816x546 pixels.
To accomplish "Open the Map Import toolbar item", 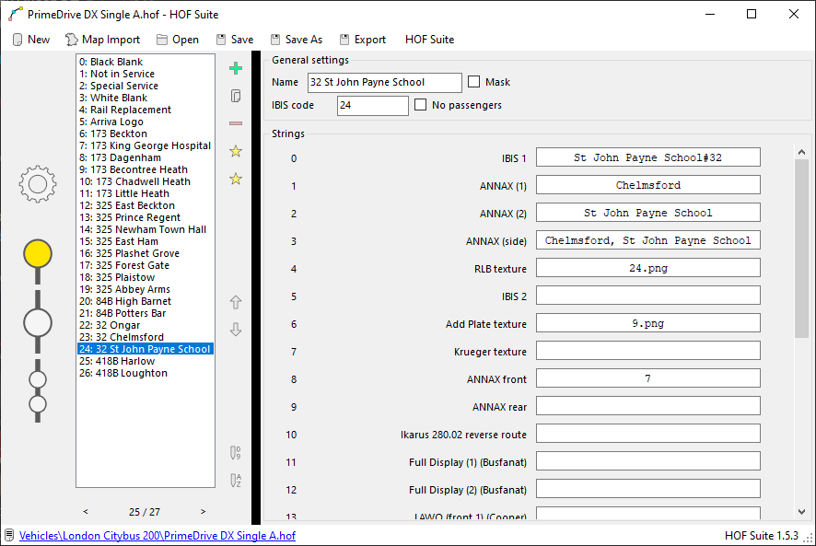I will 102,40.
